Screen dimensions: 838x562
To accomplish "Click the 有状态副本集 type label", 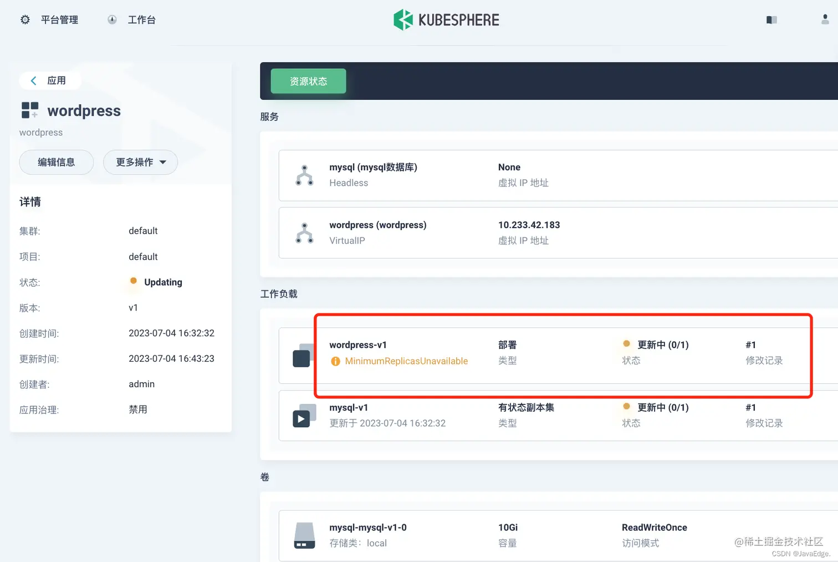I will pyautogui.click(x=526, y=407).
